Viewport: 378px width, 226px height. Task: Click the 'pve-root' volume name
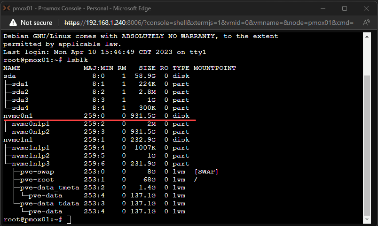[37, 180]
